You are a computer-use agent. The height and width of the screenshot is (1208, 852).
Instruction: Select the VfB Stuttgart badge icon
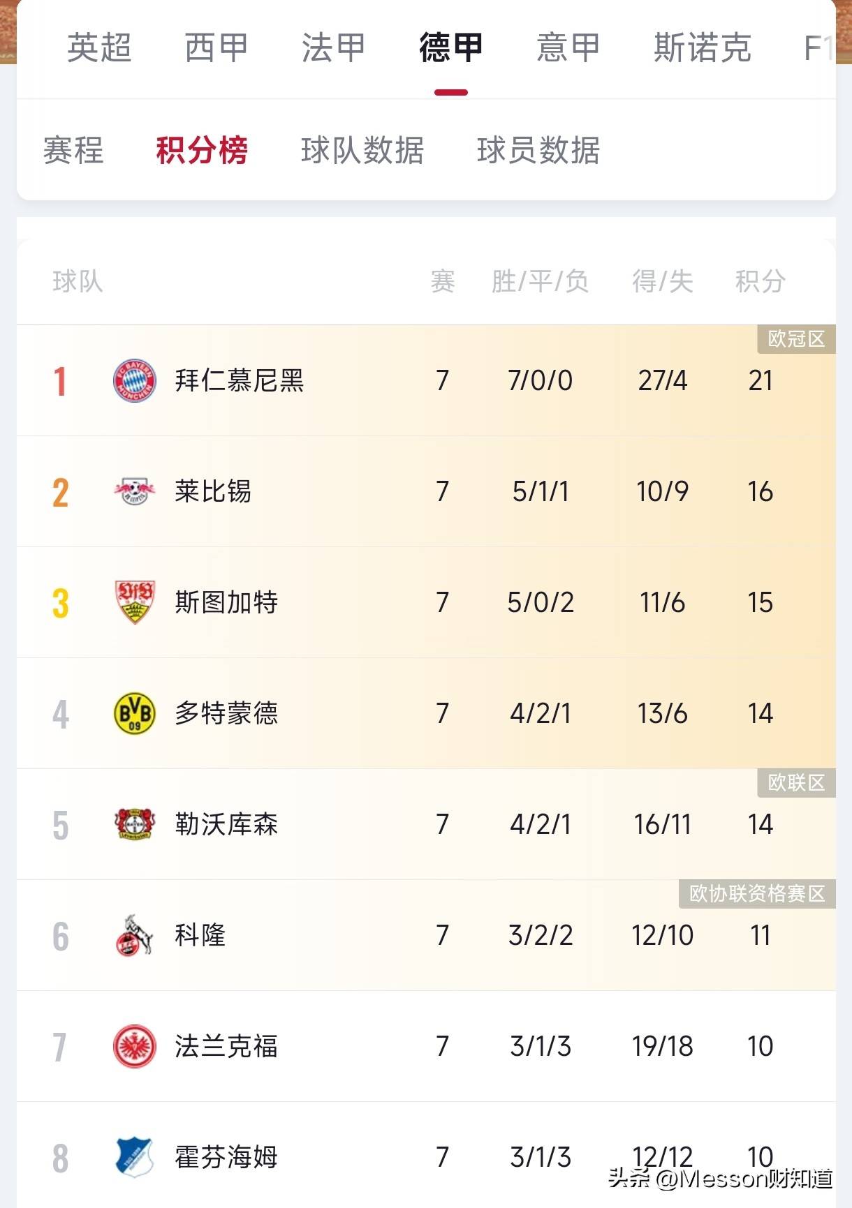(x=134, y=602)
